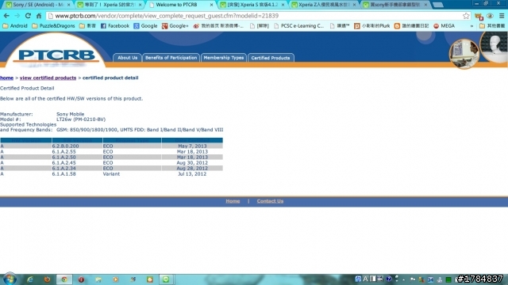508x285 pixels.
Task: Launch Internet Explorer from the taskbar
Action: pos(30,279)
